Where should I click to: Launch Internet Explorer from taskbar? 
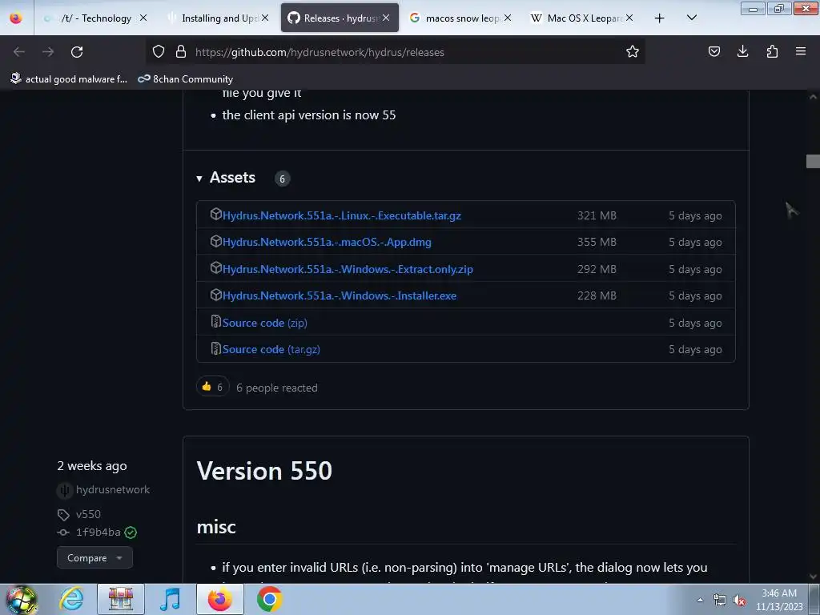70,599
